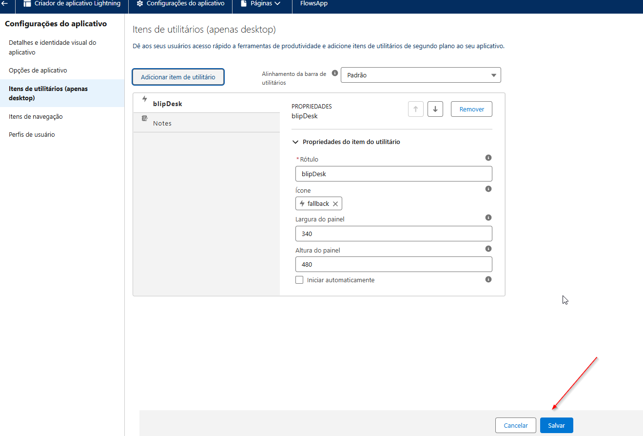Image resolution: width=643 pixels, height=436 pixels.
Task: Select the blipDesk utility item
Action: [207, 103]
